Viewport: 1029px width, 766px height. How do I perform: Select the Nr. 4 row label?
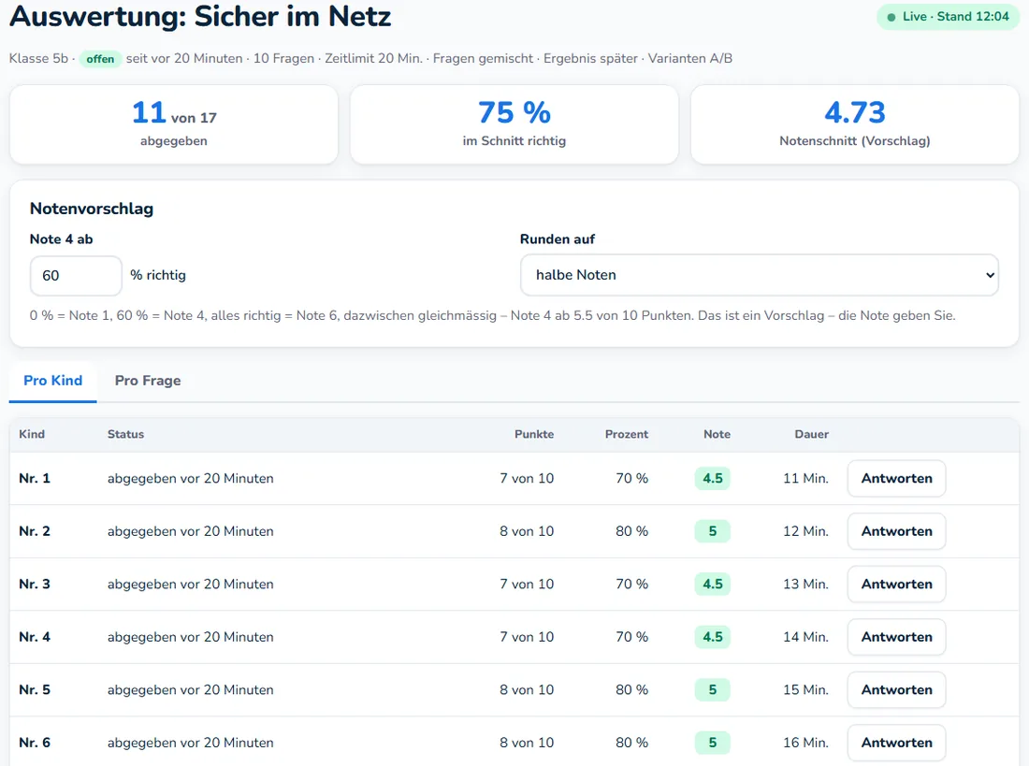tap(34, 637)
